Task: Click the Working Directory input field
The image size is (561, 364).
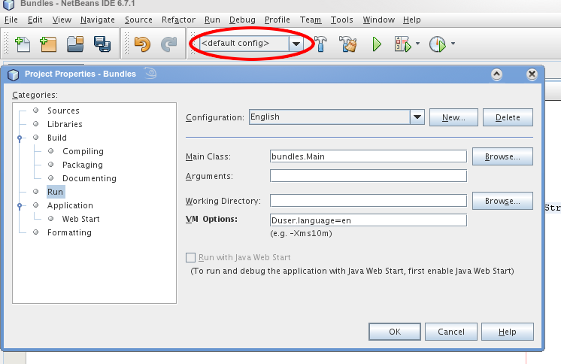Action: (368, 201)
